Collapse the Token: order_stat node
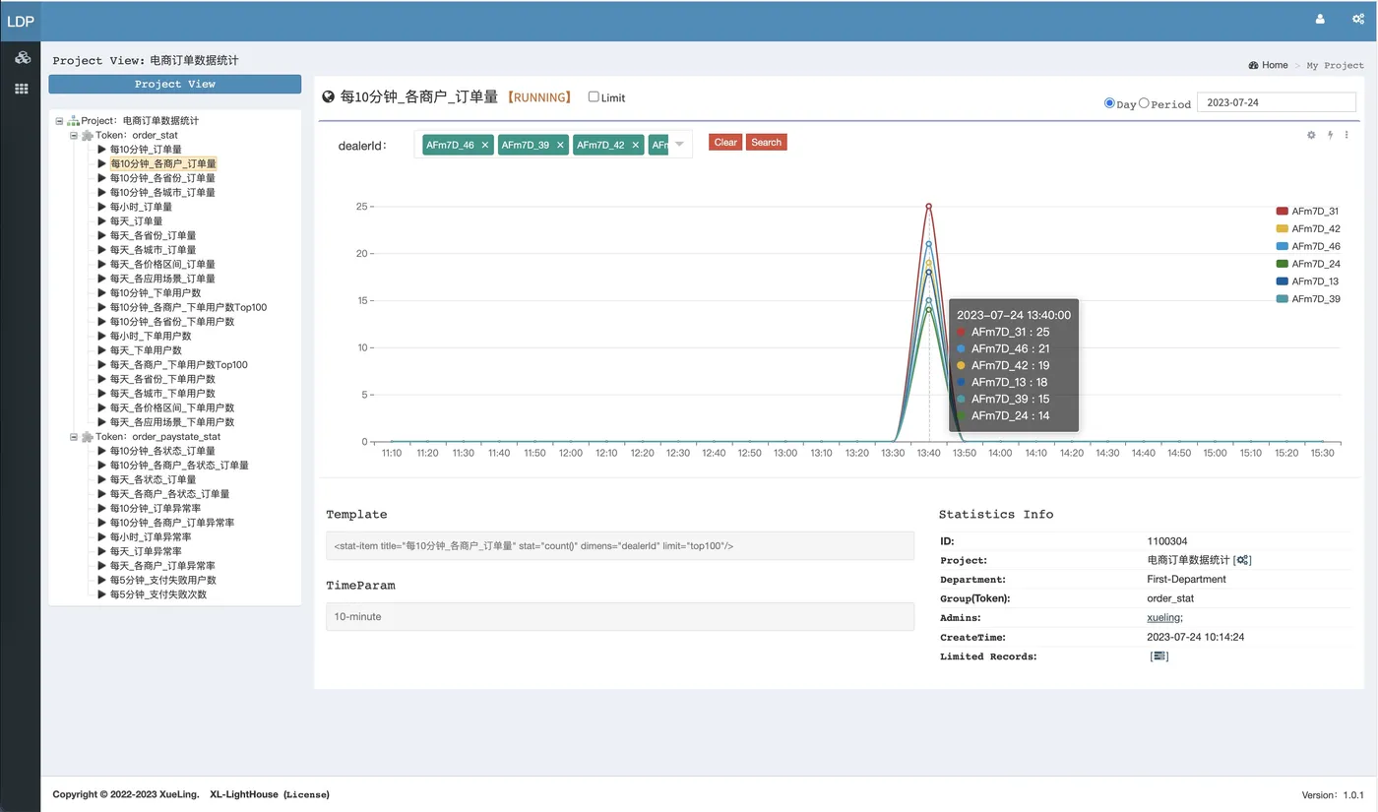1378x812 pixels. [74, 136]
